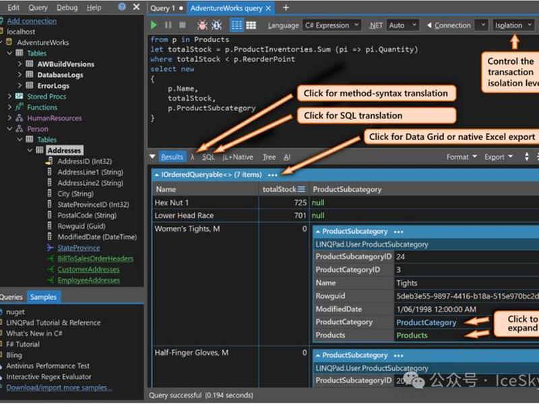Open the Isolation level dropdown
This screenshot has height=404, width=539.
click(x=513, y=26)
